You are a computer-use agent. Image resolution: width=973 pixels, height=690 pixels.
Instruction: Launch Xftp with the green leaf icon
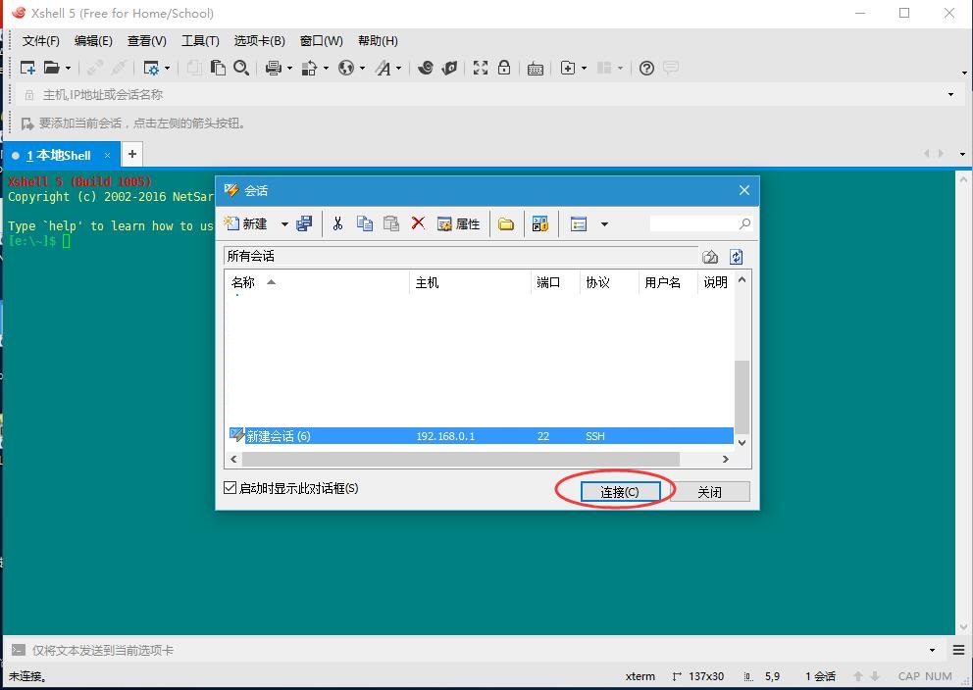[x=449, y=68]
